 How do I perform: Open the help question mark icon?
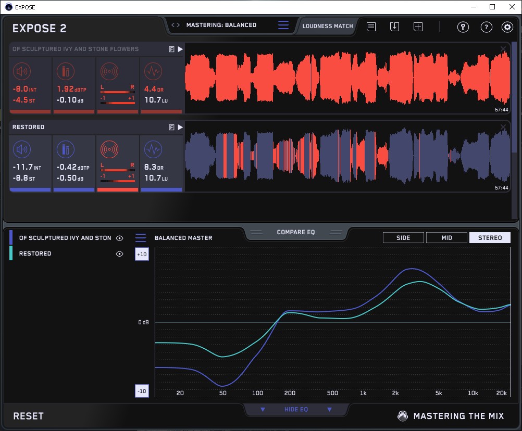[x=487, y=27]
